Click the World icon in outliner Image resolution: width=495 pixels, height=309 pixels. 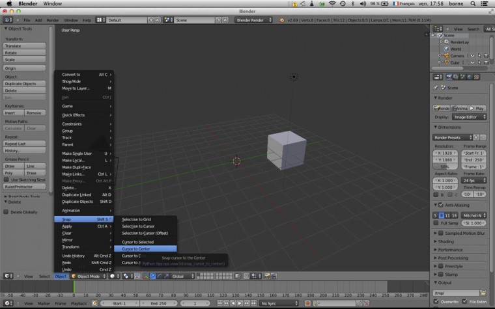tap(446, 49)
